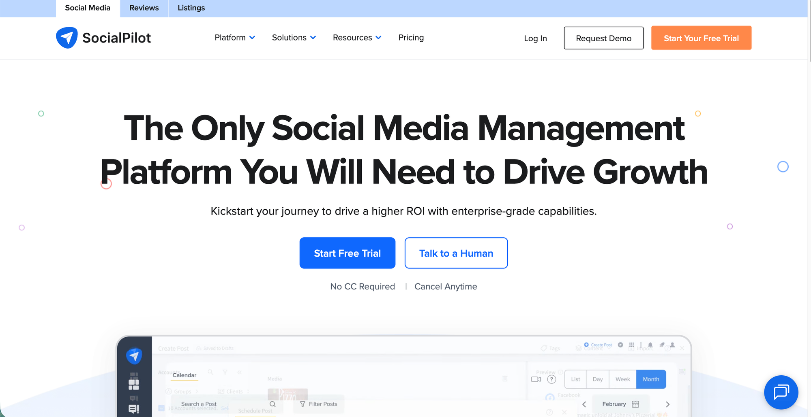Select the Day calendar view
This screenshot has width=811, height=417.
(597, 379)
